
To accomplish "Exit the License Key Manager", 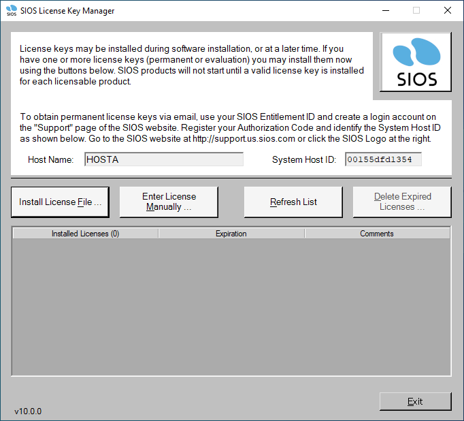I will [416, 401].
